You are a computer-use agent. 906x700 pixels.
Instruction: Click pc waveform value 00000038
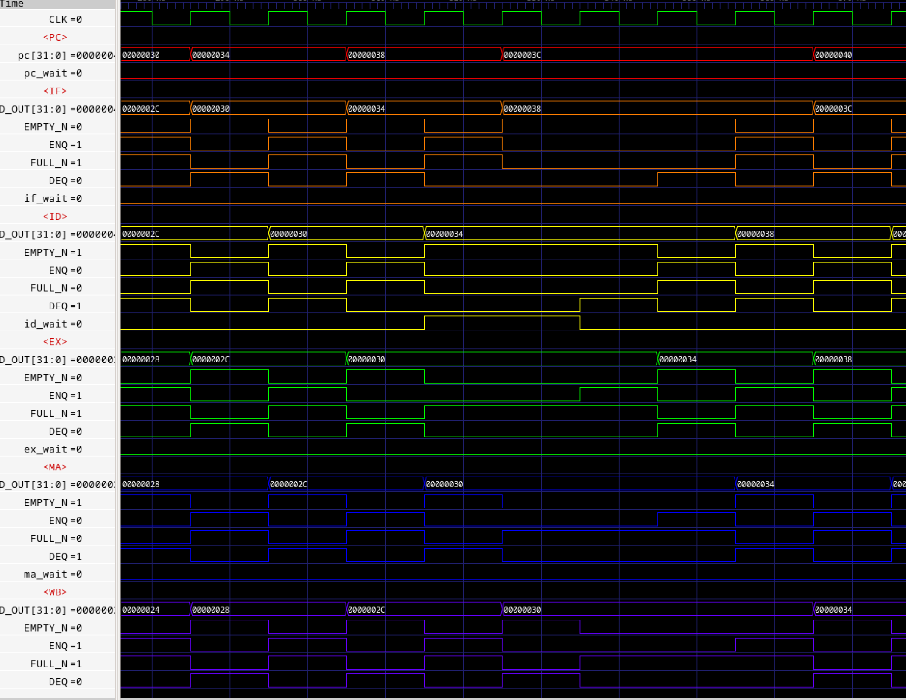tap(366, 55)
